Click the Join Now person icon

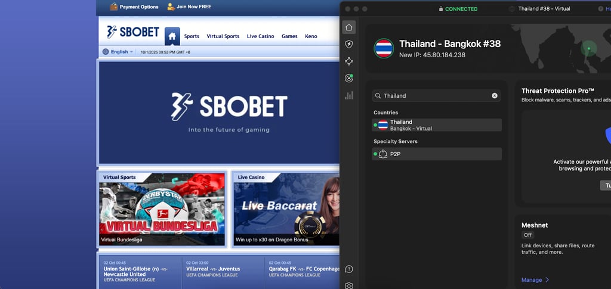pyautogui.click(x=171, y=7)
